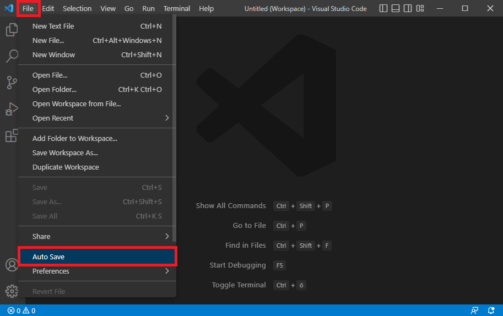Expand the Share submenu arrow

tap(167, 236)
